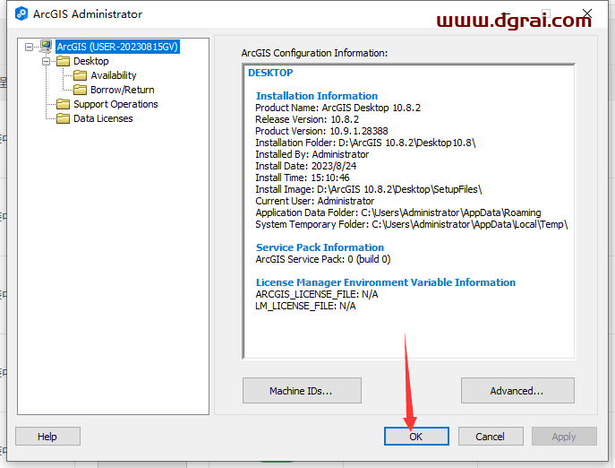Collapse the Desktop tree node

[x=46, y=61]
